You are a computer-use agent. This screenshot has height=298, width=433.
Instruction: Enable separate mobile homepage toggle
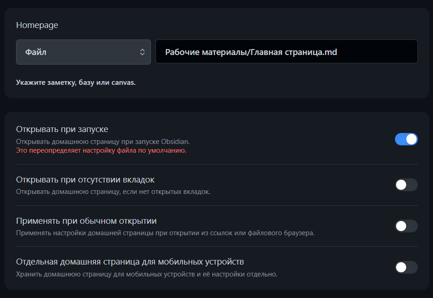click(x=406, y=267)
